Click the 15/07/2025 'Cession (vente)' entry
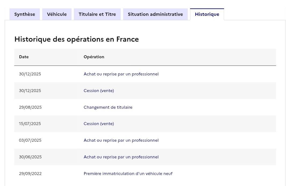 coord(99,124)
